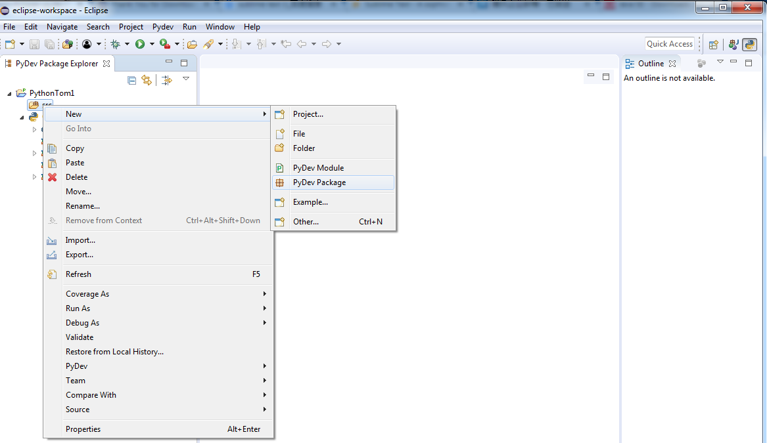
Task: Click the Quick Access search field
Action: pos(670,44)
